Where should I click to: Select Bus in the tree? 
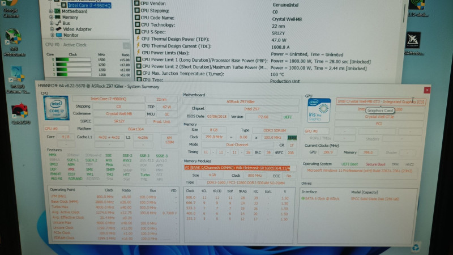(66, 23)
